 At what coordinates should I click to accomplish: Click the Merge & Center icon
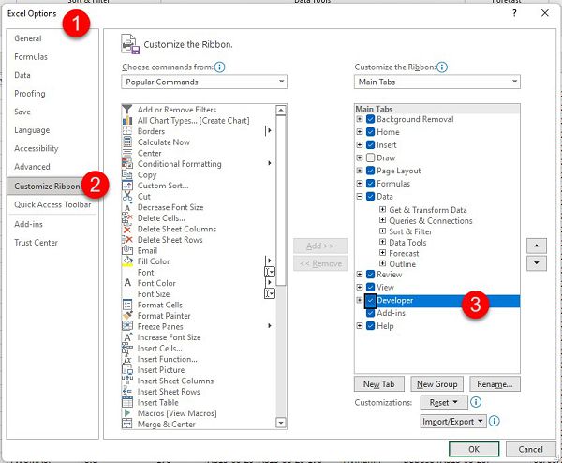pos(126,424)
